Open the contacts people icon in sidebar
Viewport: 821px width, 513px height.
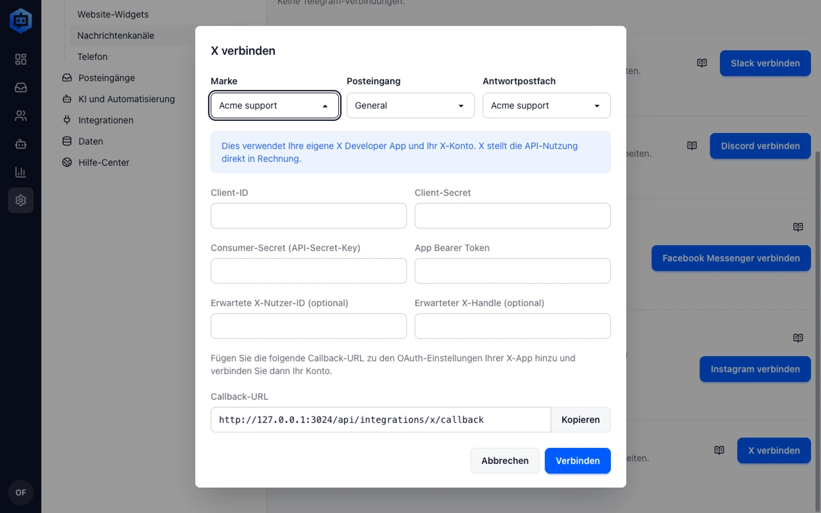pyautogui.click(x=20, y=116)
